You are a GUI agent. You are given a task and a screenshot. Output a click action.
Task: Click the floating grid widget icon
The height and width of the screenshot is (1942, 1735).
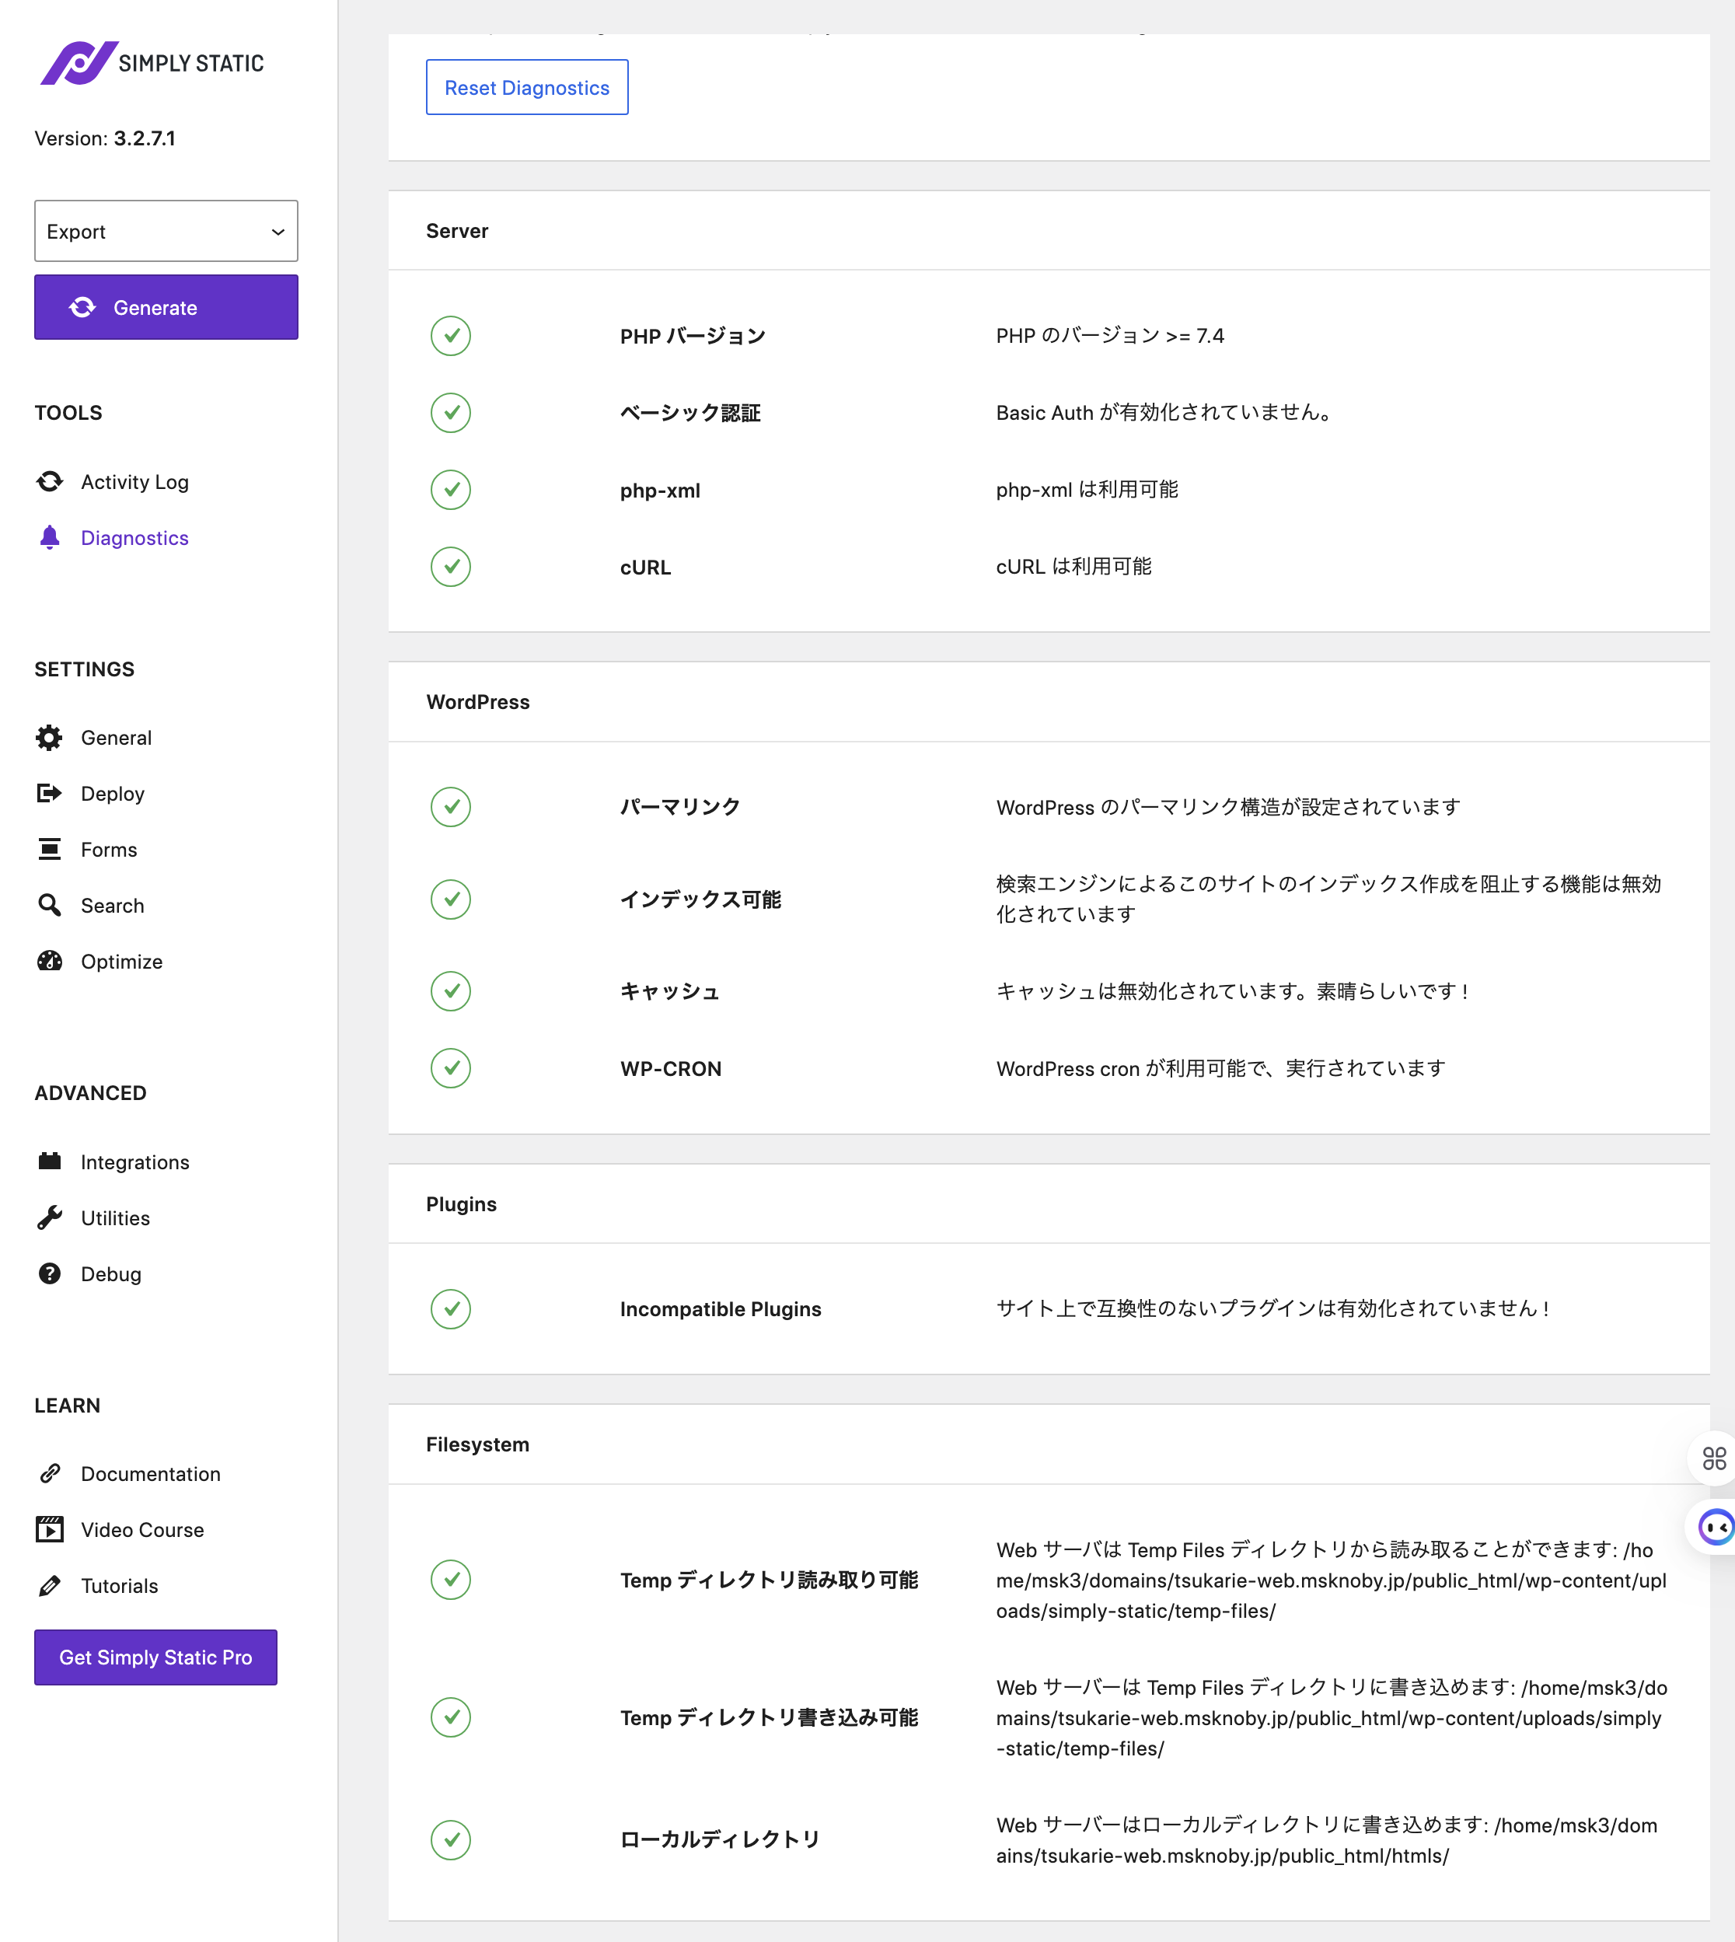coord(1713,1458)
